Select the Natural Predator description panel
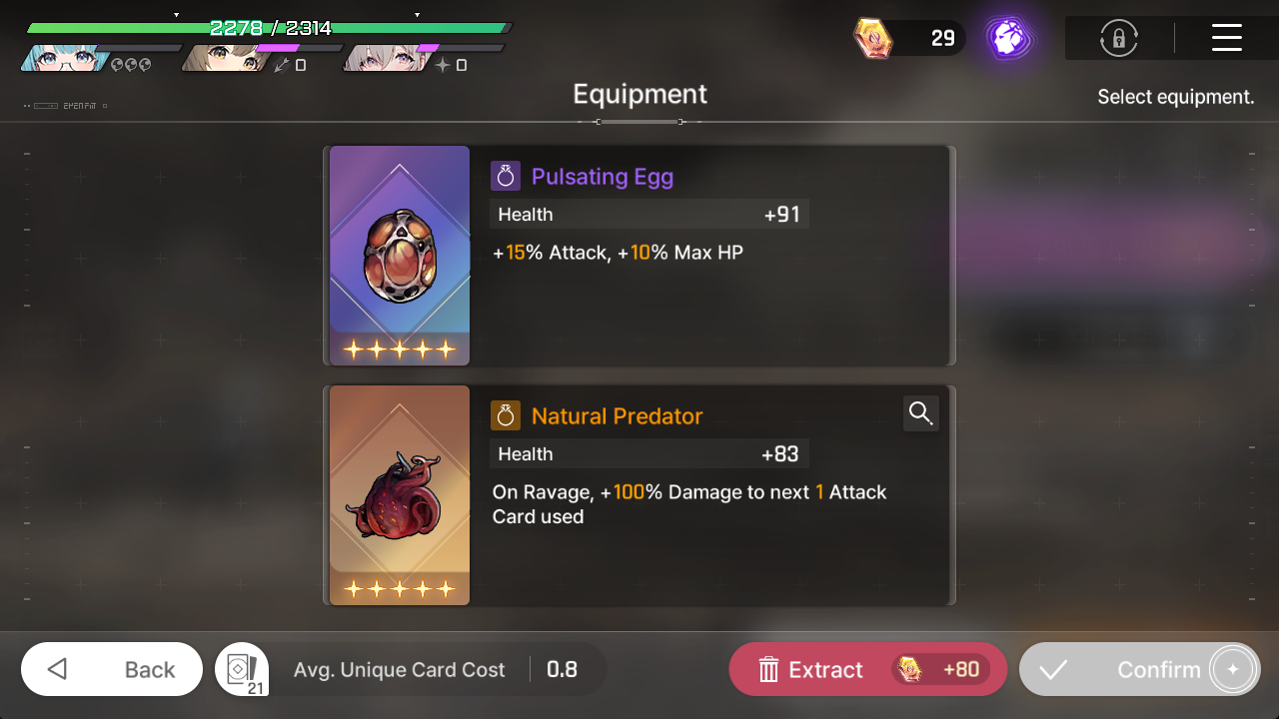The width and height of the screenshot is (1279, 719). click(x=712, y=495)
